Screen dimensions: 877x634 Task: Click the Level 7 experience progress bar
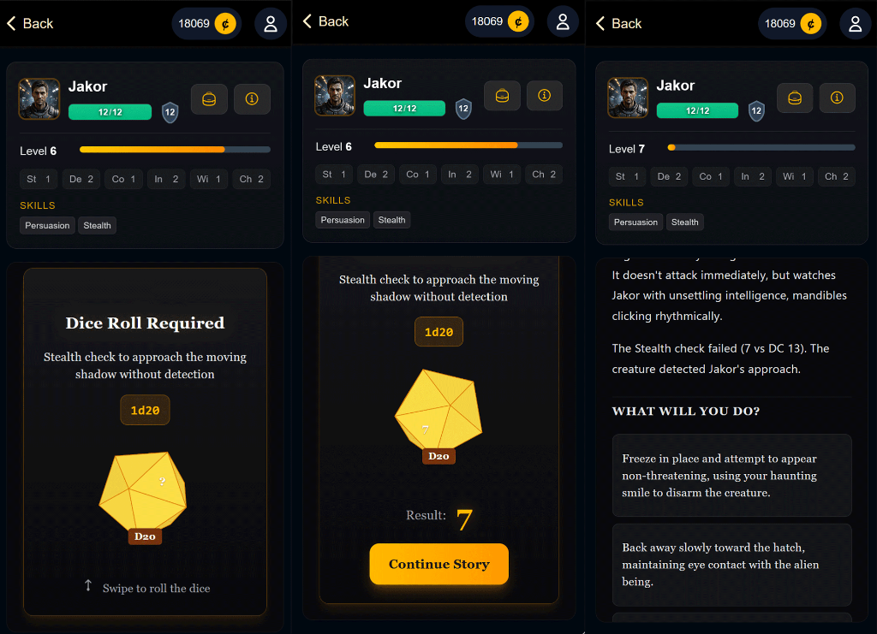click(761, 147)
